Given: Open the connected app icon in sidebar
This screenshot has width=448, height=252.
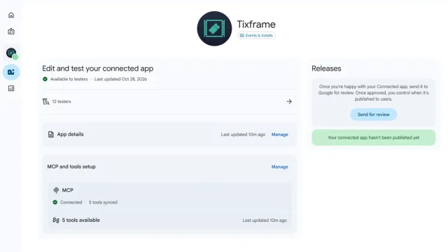Looking at the screenshot, I should tap(11, 72).
